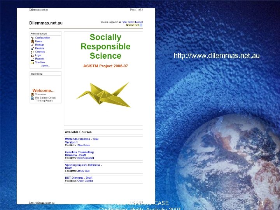Click ASISTM Project 2006-07 subtitle
280x210 pixels.
105,66
